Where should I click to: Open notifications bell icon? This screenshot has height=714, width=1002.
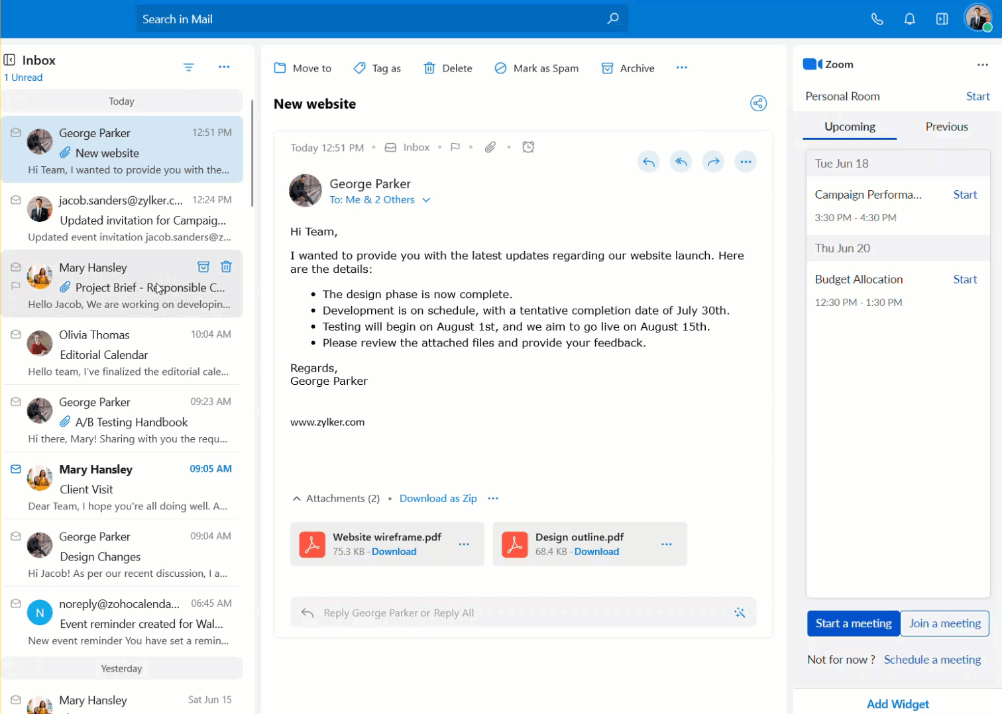pos(910,19)
